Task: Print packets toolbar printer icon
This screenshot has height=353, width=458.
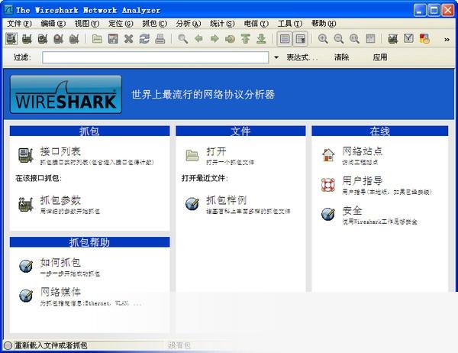Action: coord(160,39)
